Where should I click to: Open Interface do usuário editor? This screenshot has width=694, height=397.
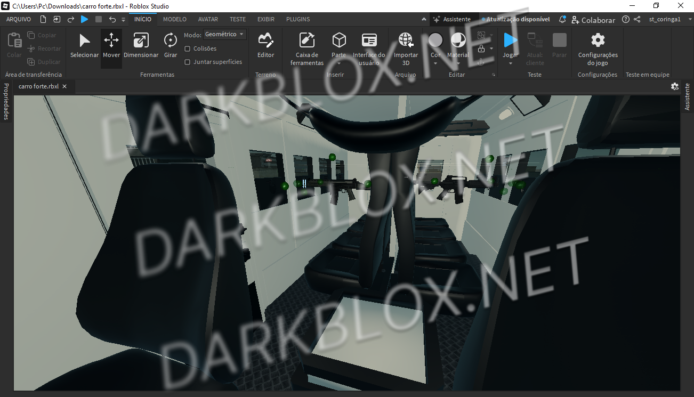click(x=369, y=48)
